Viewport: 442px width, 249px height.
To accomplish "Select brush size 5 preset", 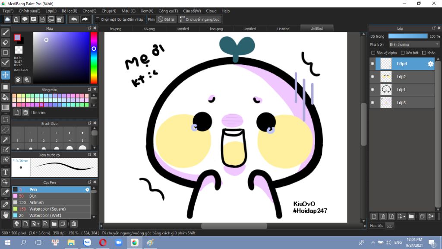I will pyautogui.click(x=82, y=135).
